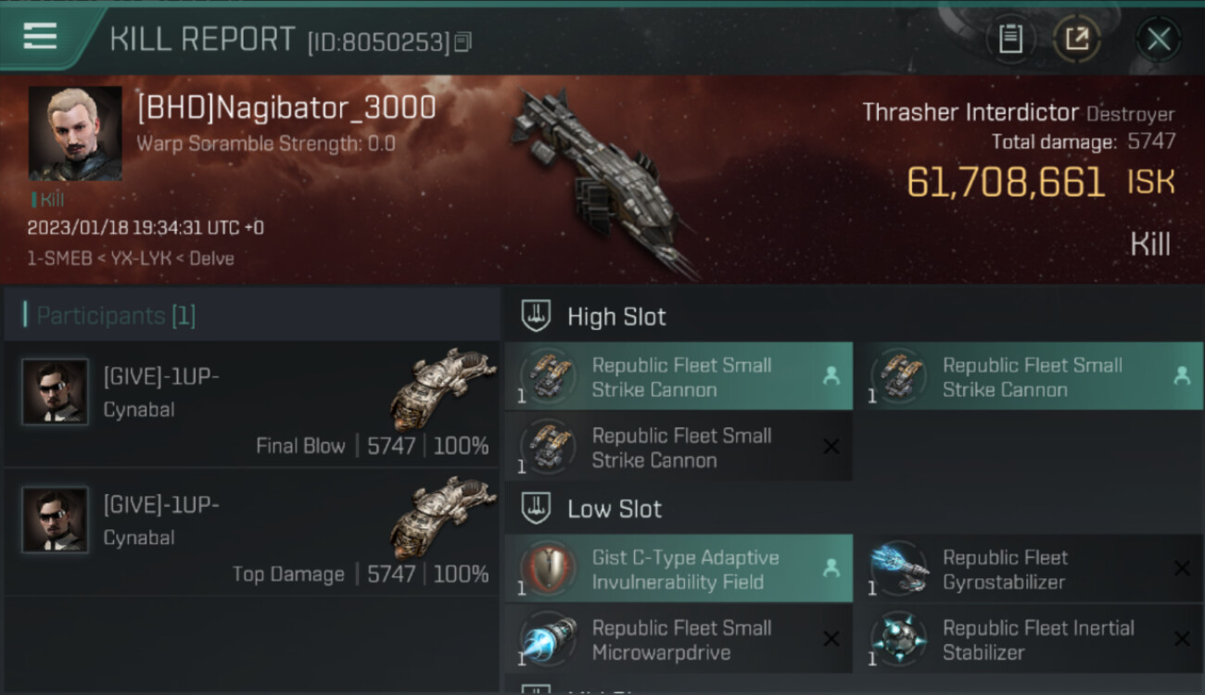Click the clipboard copy report icon
The height and width of the screenshot is (695, 1205).
pos(1010,39)
